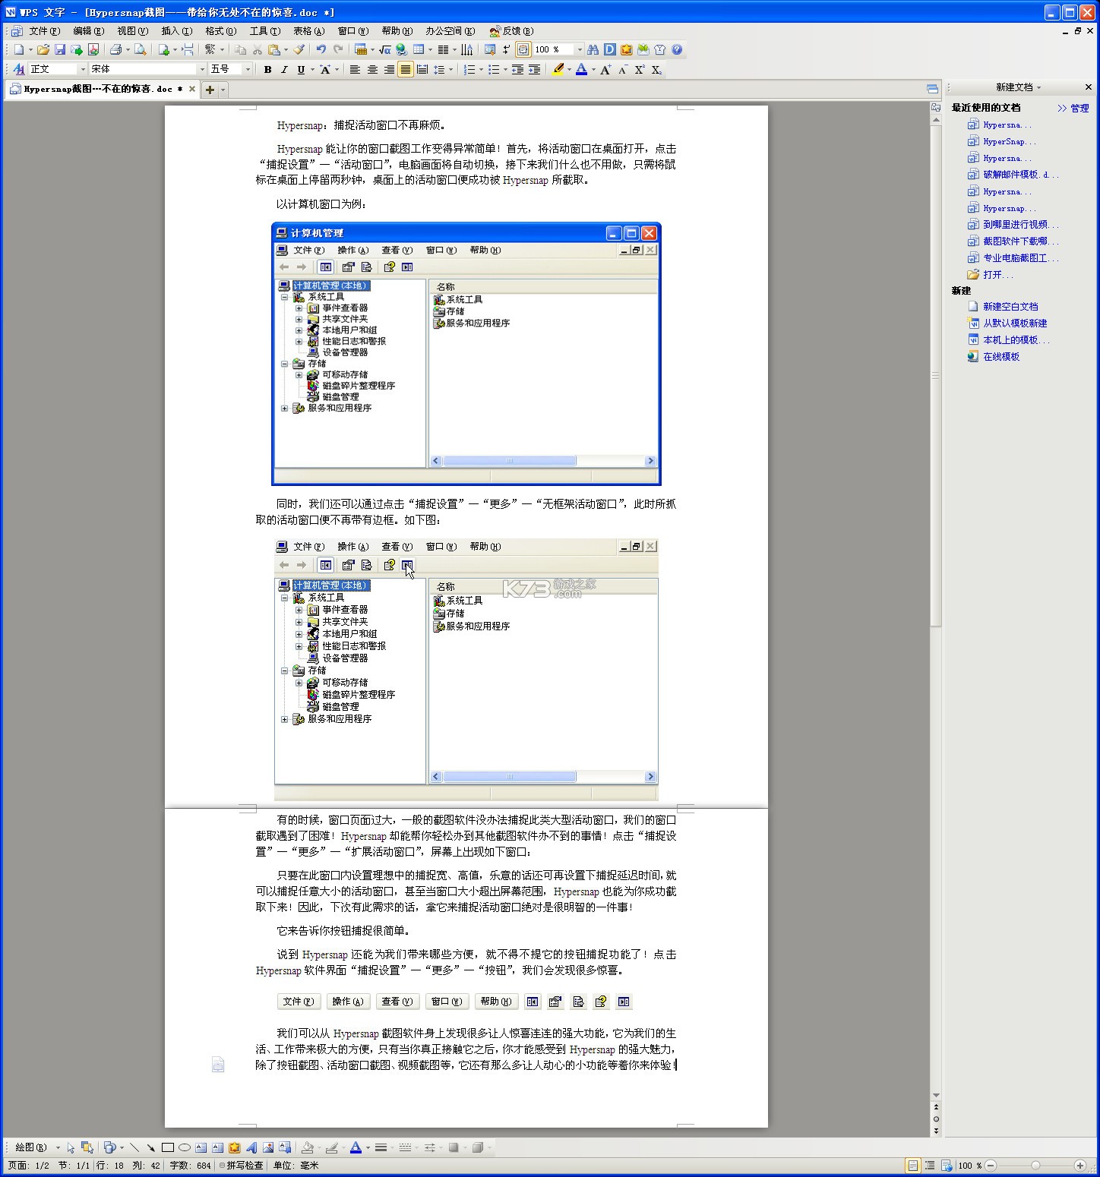
Task: Toggle align-left paragraph button
Action: point(355,70)
